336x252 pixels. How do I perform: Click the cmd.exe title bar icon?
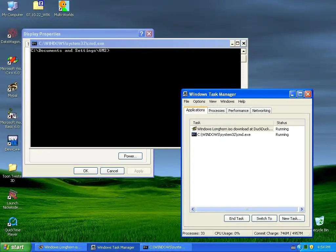pyautogui.click(x=34, y=44)
